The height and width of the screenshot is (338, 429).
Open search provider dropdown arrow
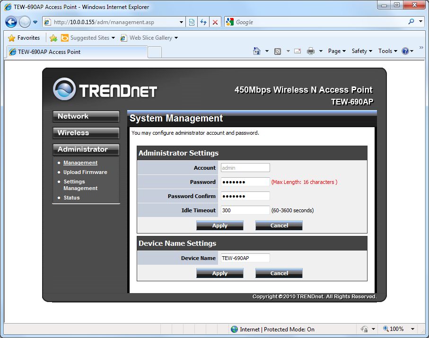(421, 21)
